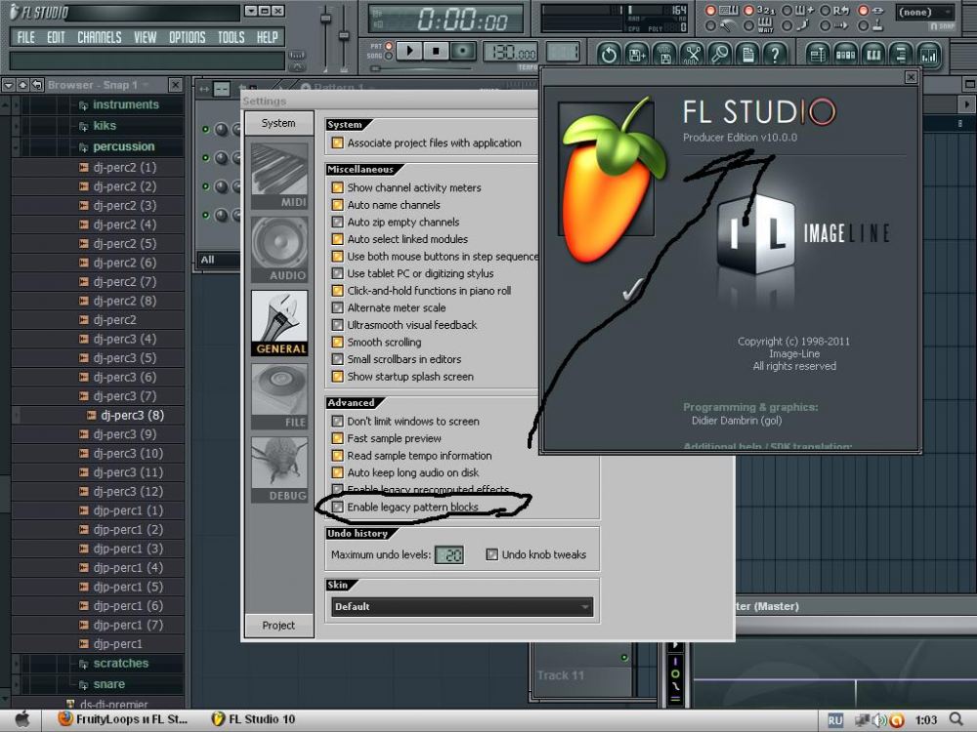The image size is (977, 732).
Task: Enable legacy pattern blocks checkbox
Action: tap(338, 507)
